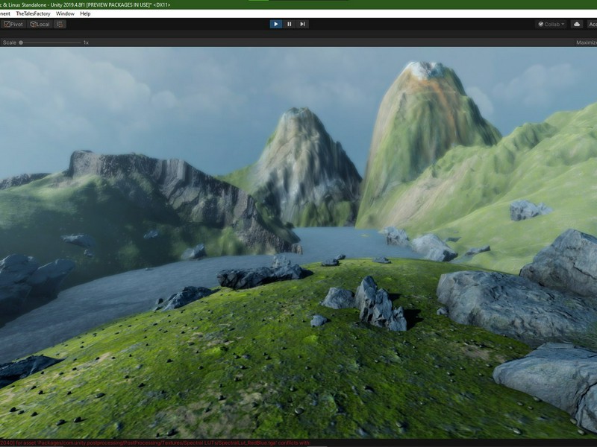Open the Collab dropdown arrow
Screen dimensions: 597x447
[563, 24]
